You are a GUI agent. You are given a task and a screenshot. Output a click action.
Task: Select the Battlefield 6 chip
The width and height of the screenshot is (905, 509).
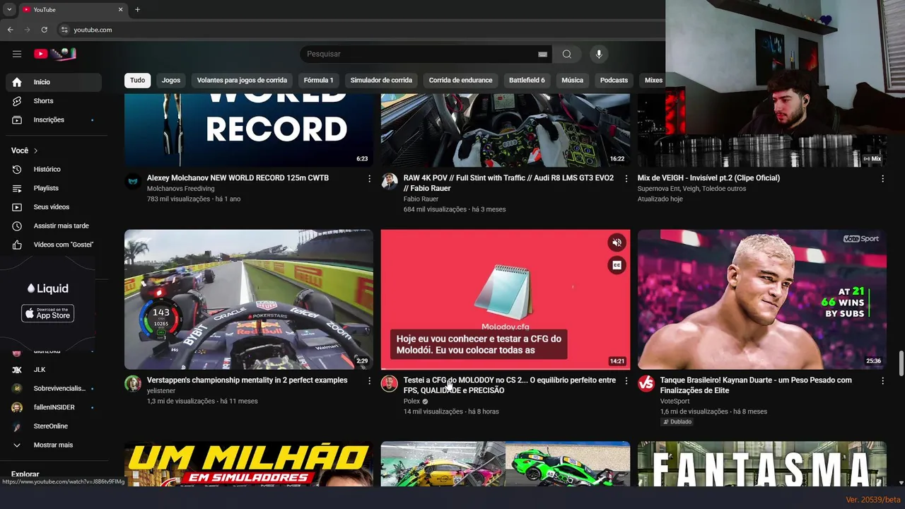click(x=527, y=80)
